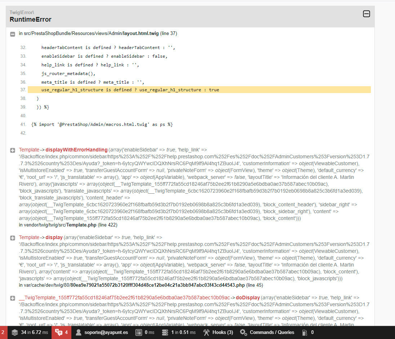Screen dimensions: 395x339
Task: Click the first red 'Template' class name
Action: [x=29, y=150]
